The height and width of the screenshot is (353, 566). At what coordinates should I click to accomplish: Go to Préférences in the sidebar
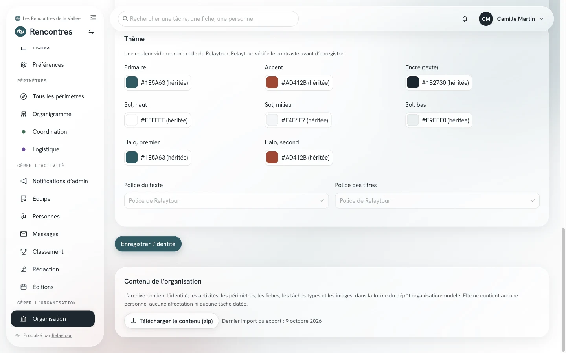click(x=53, y=65)
